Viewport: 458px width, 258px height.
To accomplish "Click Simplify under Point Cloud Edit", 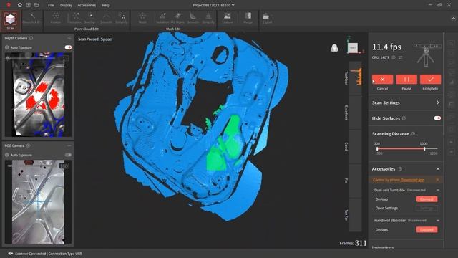I will pos(122,18).
